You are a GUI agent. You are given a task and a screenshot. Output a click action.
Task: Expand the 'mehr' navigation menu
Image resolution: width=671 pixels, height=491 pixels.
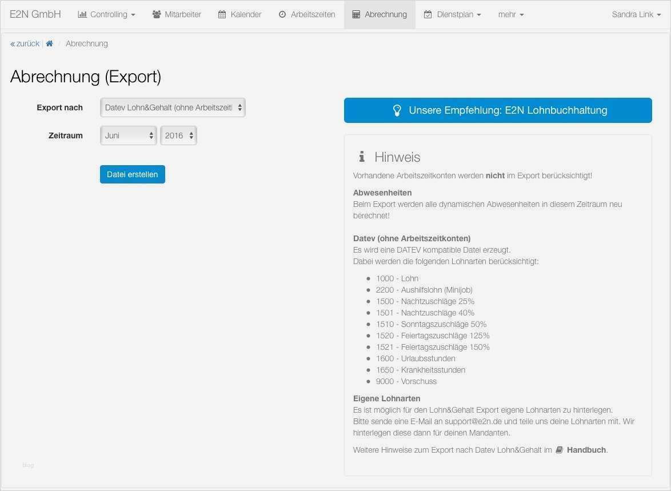[510, 14]
